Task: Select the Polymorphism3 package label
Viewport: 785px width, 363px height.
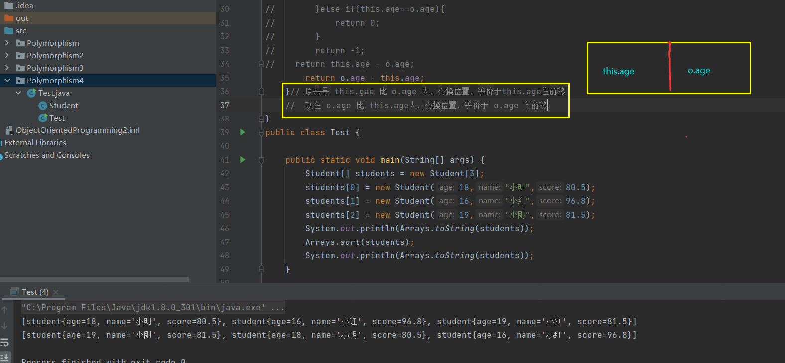Action: pos(55,68)
